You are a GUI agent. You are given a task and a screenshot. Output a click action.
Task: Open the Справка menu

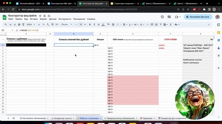(91, 19)
